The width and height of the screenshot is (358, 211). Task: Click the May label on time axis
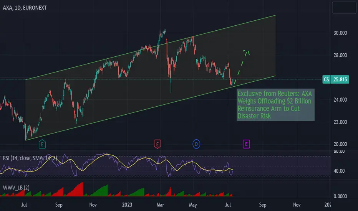click(193, 205)
